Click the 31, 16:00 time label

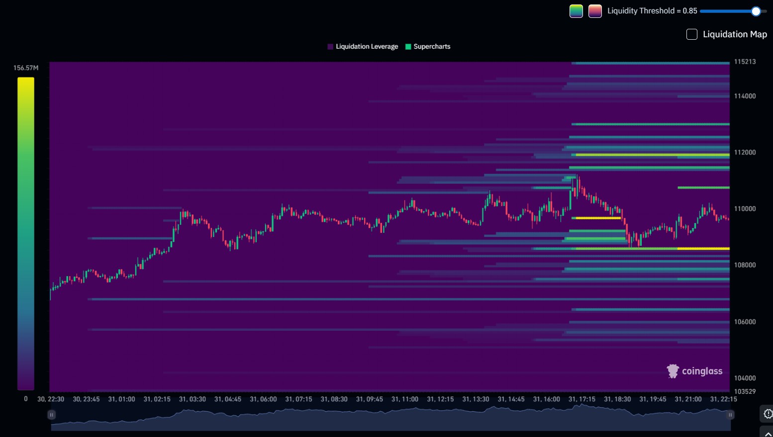point(546,399)
